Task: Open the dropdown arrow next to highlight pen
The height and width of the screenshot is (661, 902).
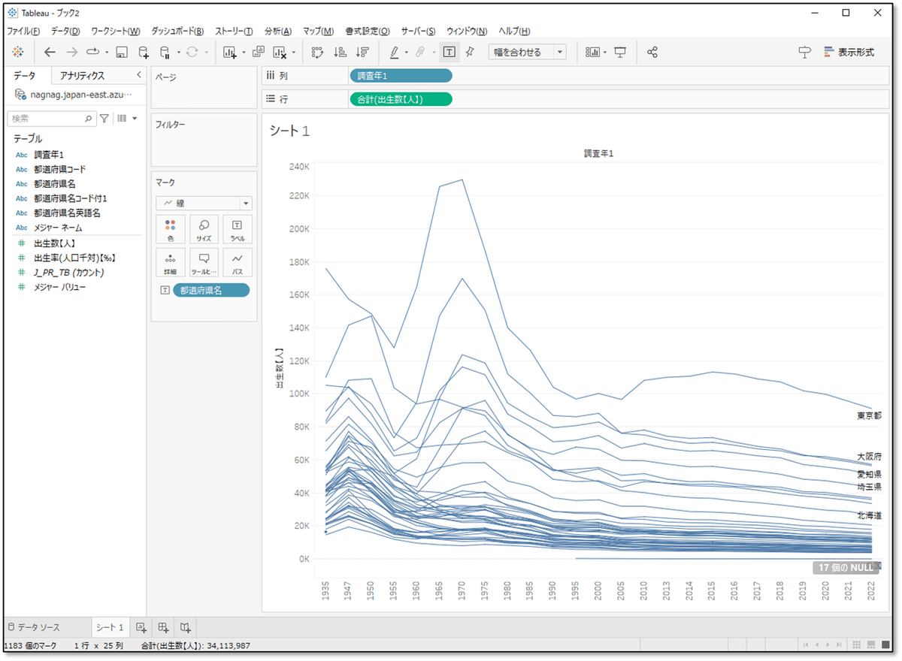Action: pos(407,53)
